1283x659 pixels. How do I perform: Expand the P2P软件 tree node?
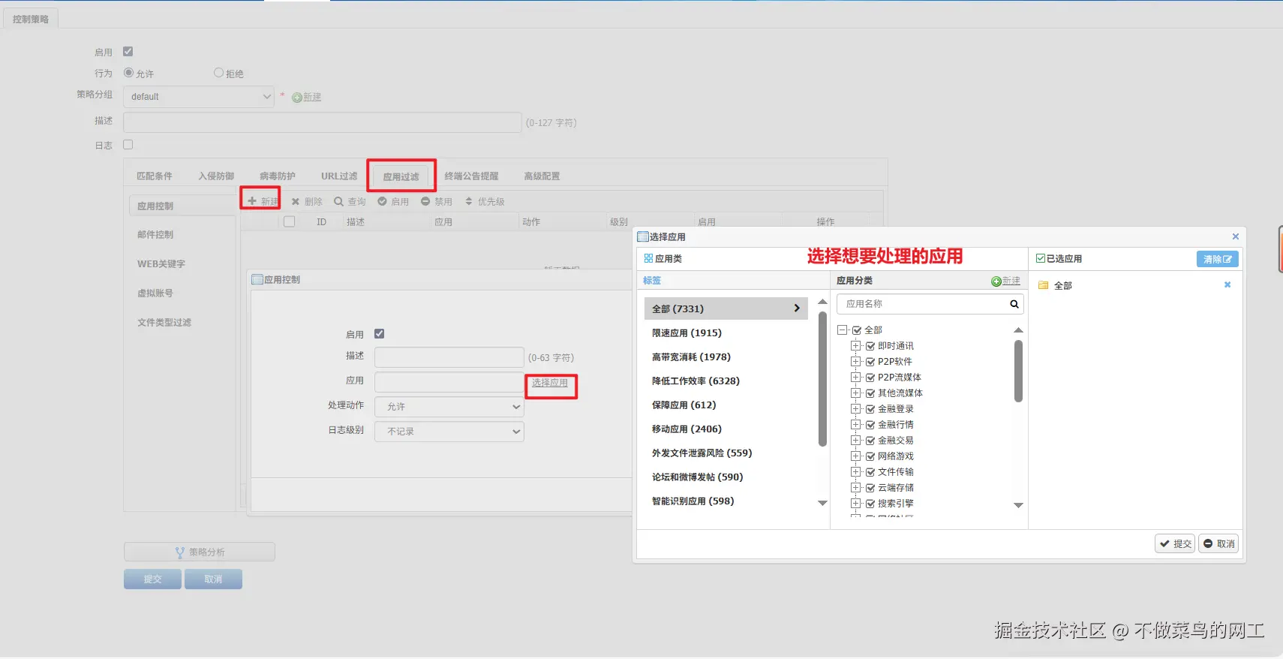(x=855, y=361)
